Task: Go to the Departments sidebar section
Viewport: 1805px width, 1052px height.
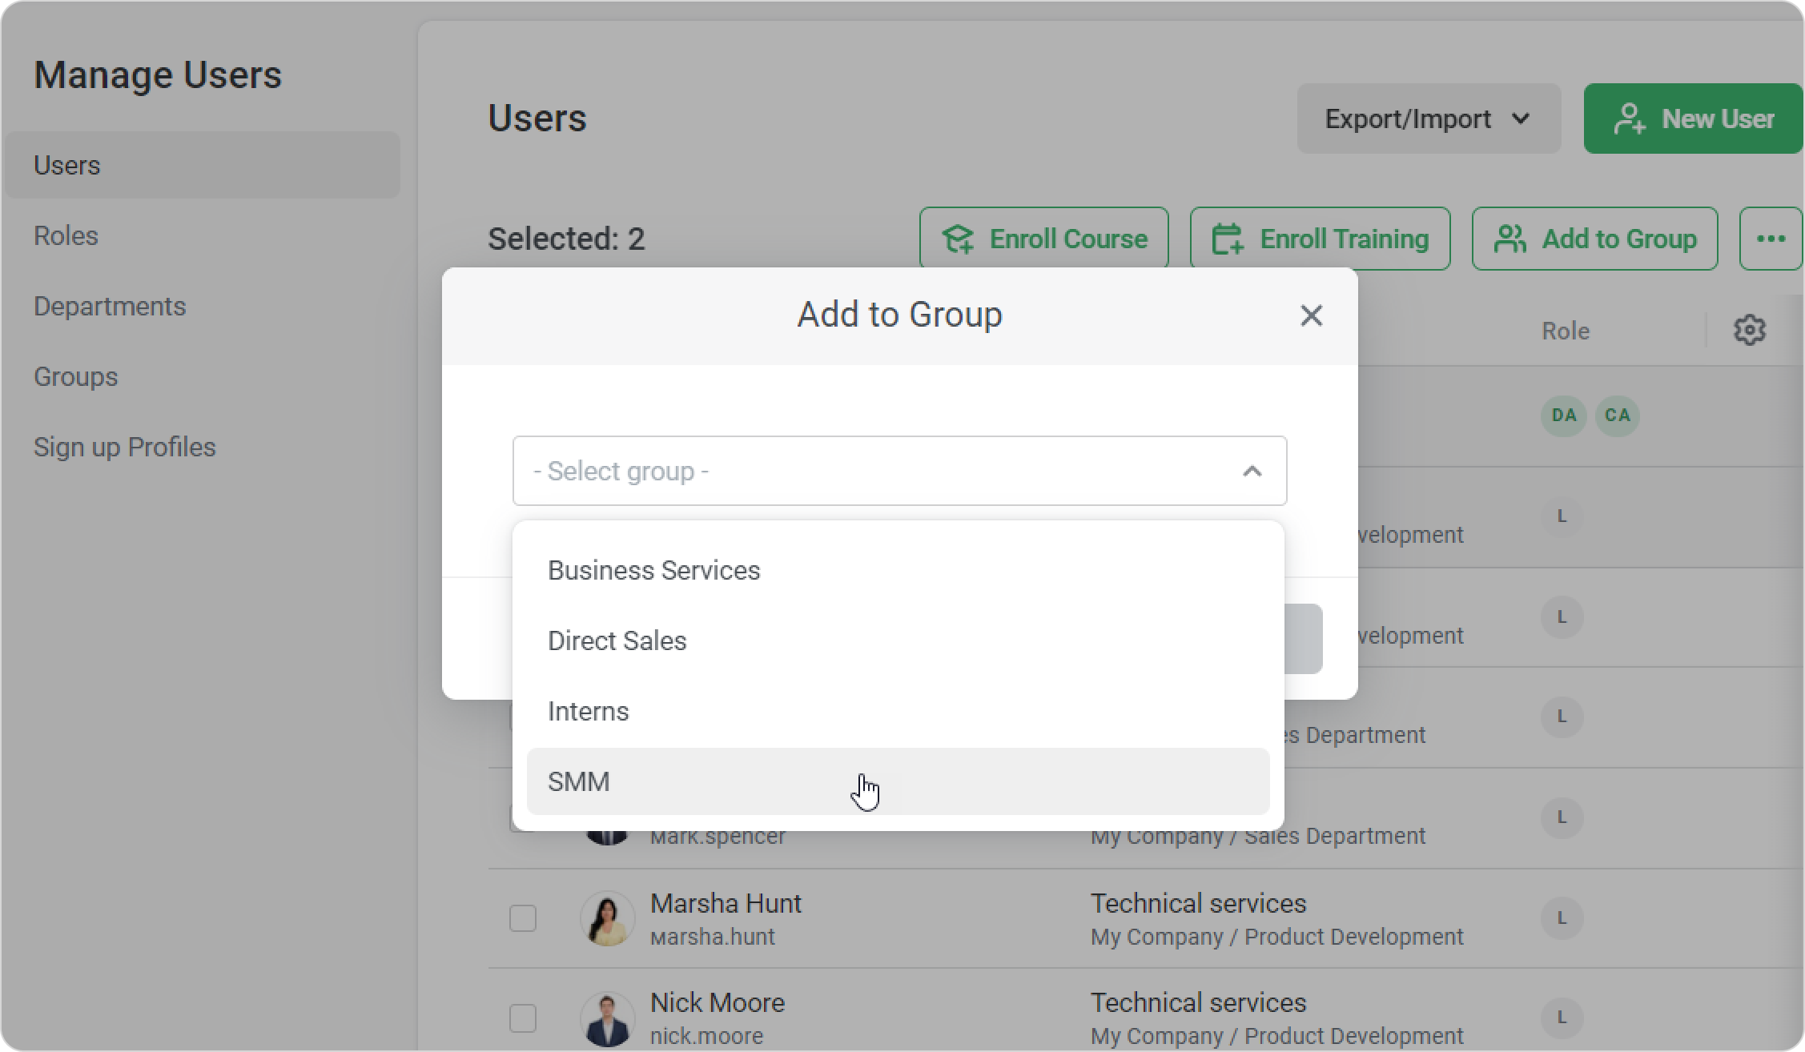Action: 110,306
